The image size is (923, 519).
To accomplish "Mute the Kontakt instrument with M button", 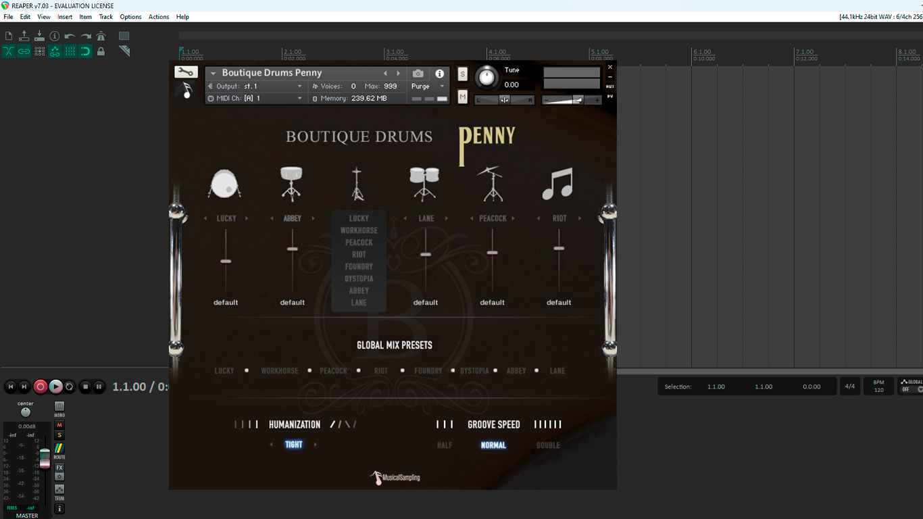I will pos(463,97).
